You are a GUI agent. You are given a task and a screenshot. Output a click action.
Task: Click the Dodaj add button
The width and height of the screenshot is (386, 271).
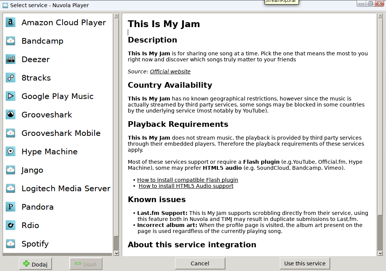(35, 264)
